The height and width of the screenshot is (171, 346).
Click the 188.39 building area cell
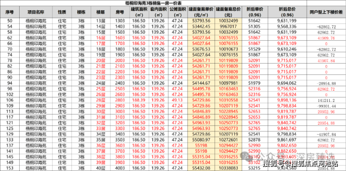click(139, 100)
